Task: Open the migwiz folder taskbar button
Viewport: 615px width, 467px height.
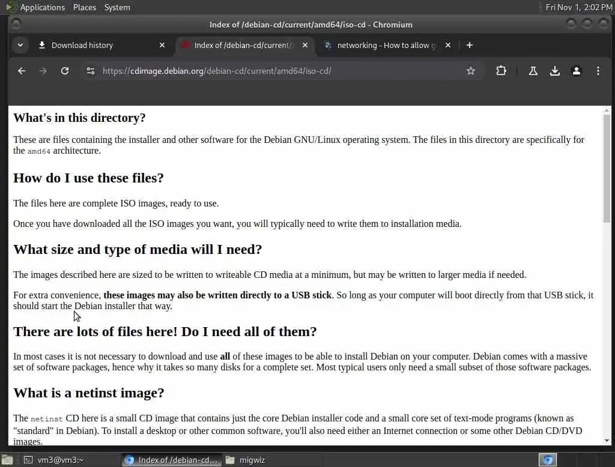Action: pos(272,460)
